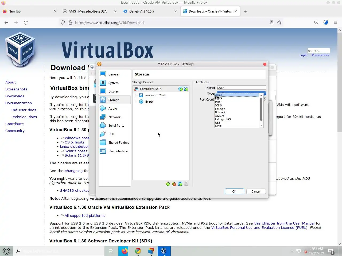The image size is (342, 256).
Task: Choose LsiLogic in the Type list
Action: pos(237,109)
